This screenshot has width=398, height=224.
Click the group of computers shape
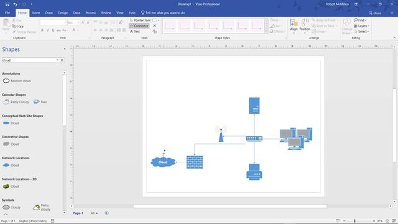click(x=296, y=139)
